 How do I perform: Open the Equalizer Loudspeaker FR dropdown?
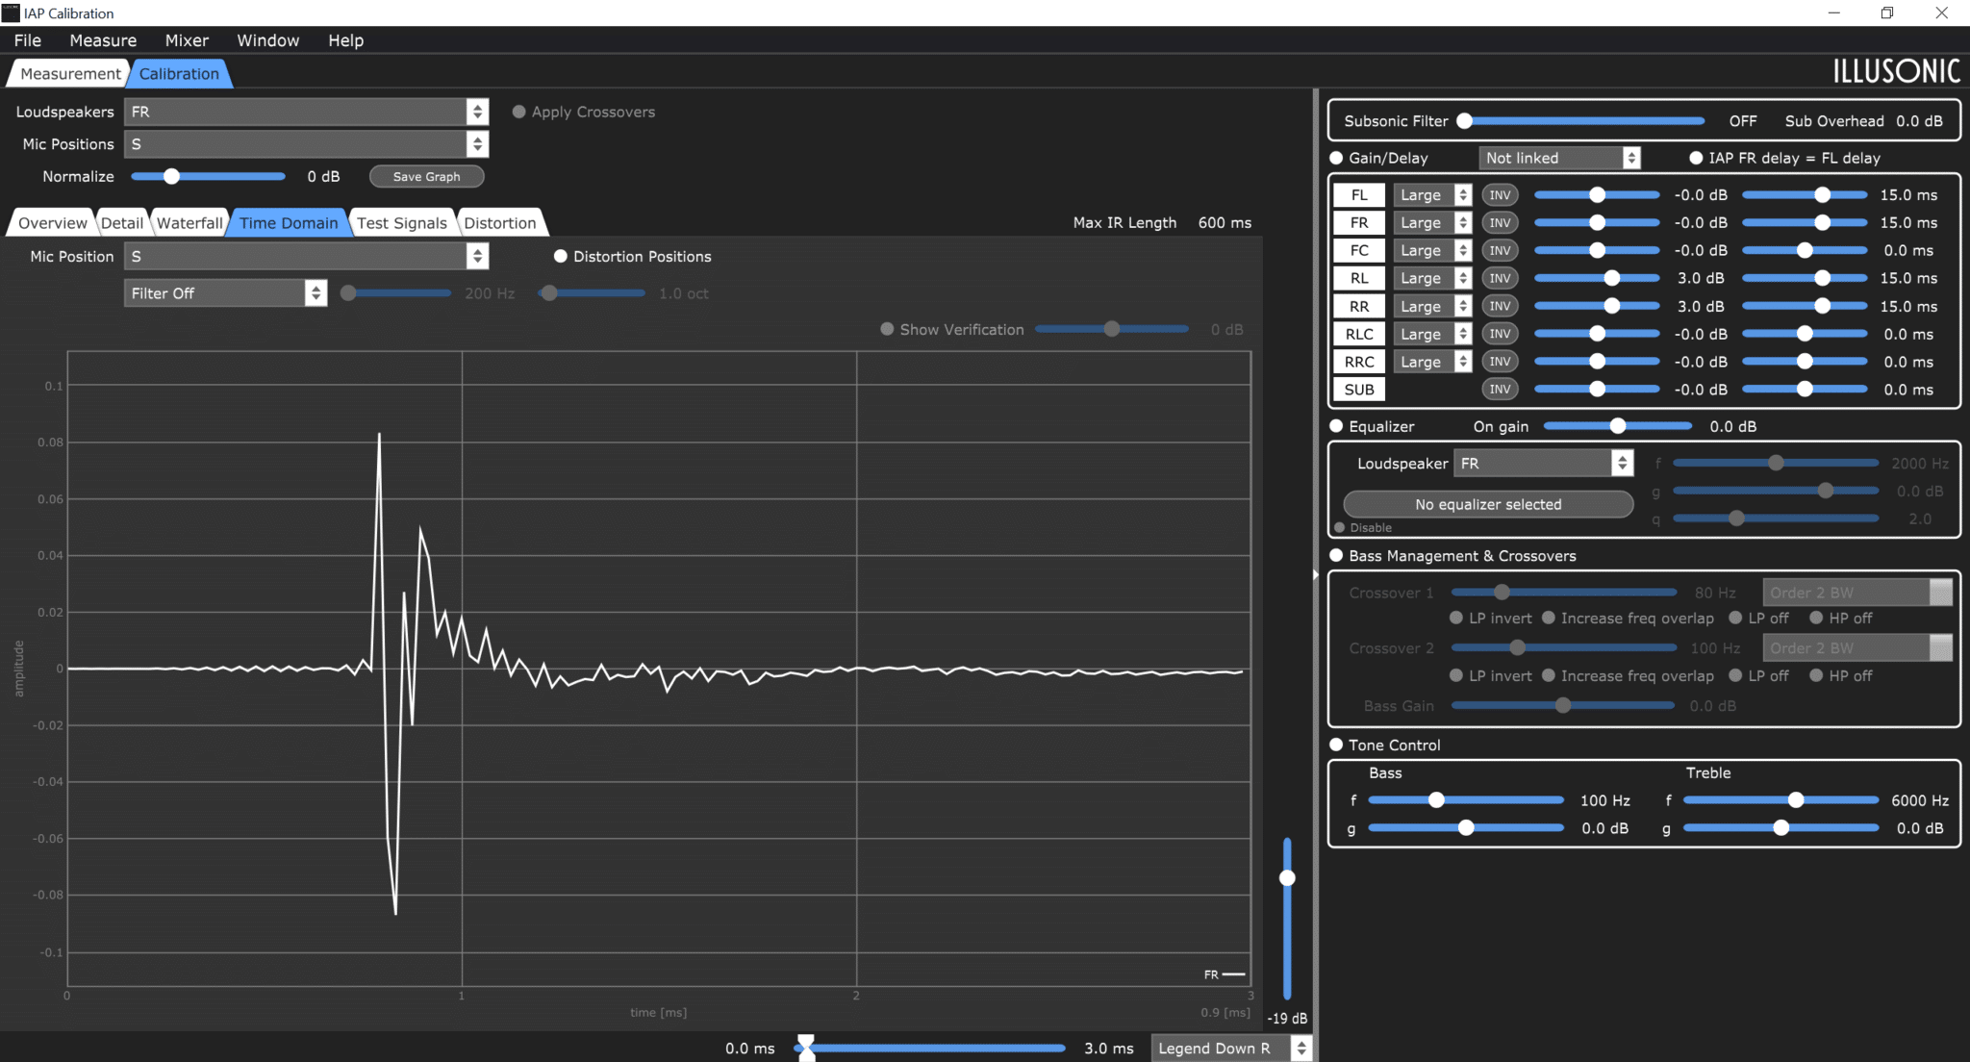click(x=1543, y=464)
